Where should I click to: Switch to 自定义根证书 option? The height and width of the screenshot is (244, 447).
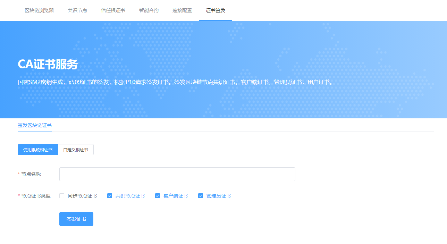click(x=76, y=150)
